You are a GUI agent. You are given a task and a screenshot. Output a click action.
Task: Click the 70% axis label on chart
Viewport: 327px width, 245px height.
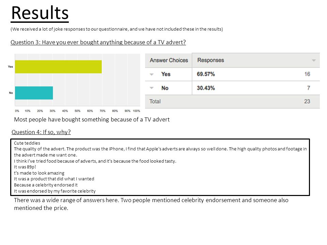click(x=103, y=111)
